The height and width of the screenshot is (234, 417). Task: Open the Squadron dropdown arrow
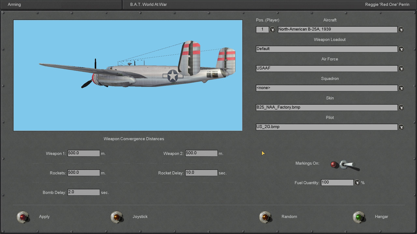tap(401, 88)
